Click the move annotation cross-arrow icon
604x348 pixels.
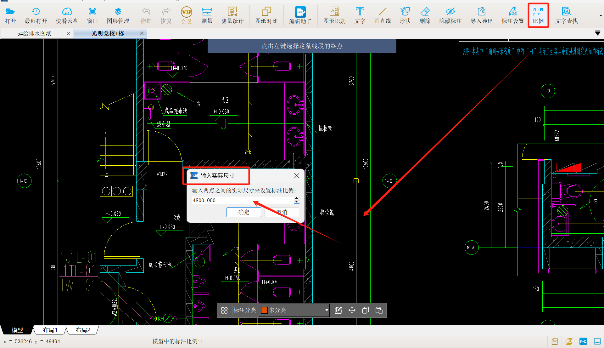pyautogui.click(x=352, y=311)
